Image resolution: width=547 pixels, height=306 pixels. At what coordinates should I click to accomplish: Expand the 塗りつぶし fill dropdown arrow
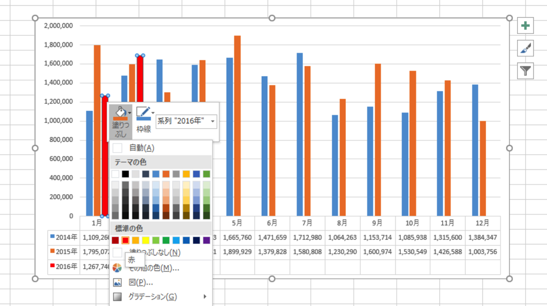coord(130,113)
